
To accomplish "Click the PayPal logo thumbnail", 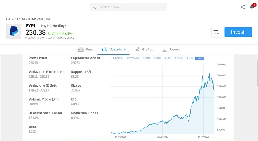I will (14, 31).
